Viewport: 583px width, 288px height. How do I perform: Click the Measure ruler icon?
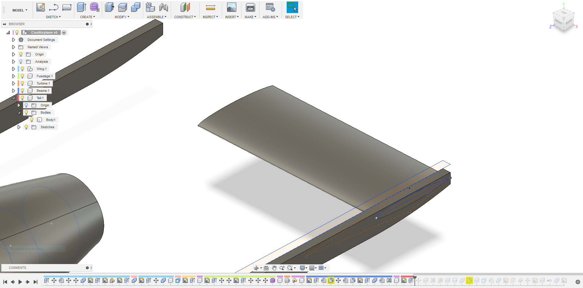(x=210, y=7)
